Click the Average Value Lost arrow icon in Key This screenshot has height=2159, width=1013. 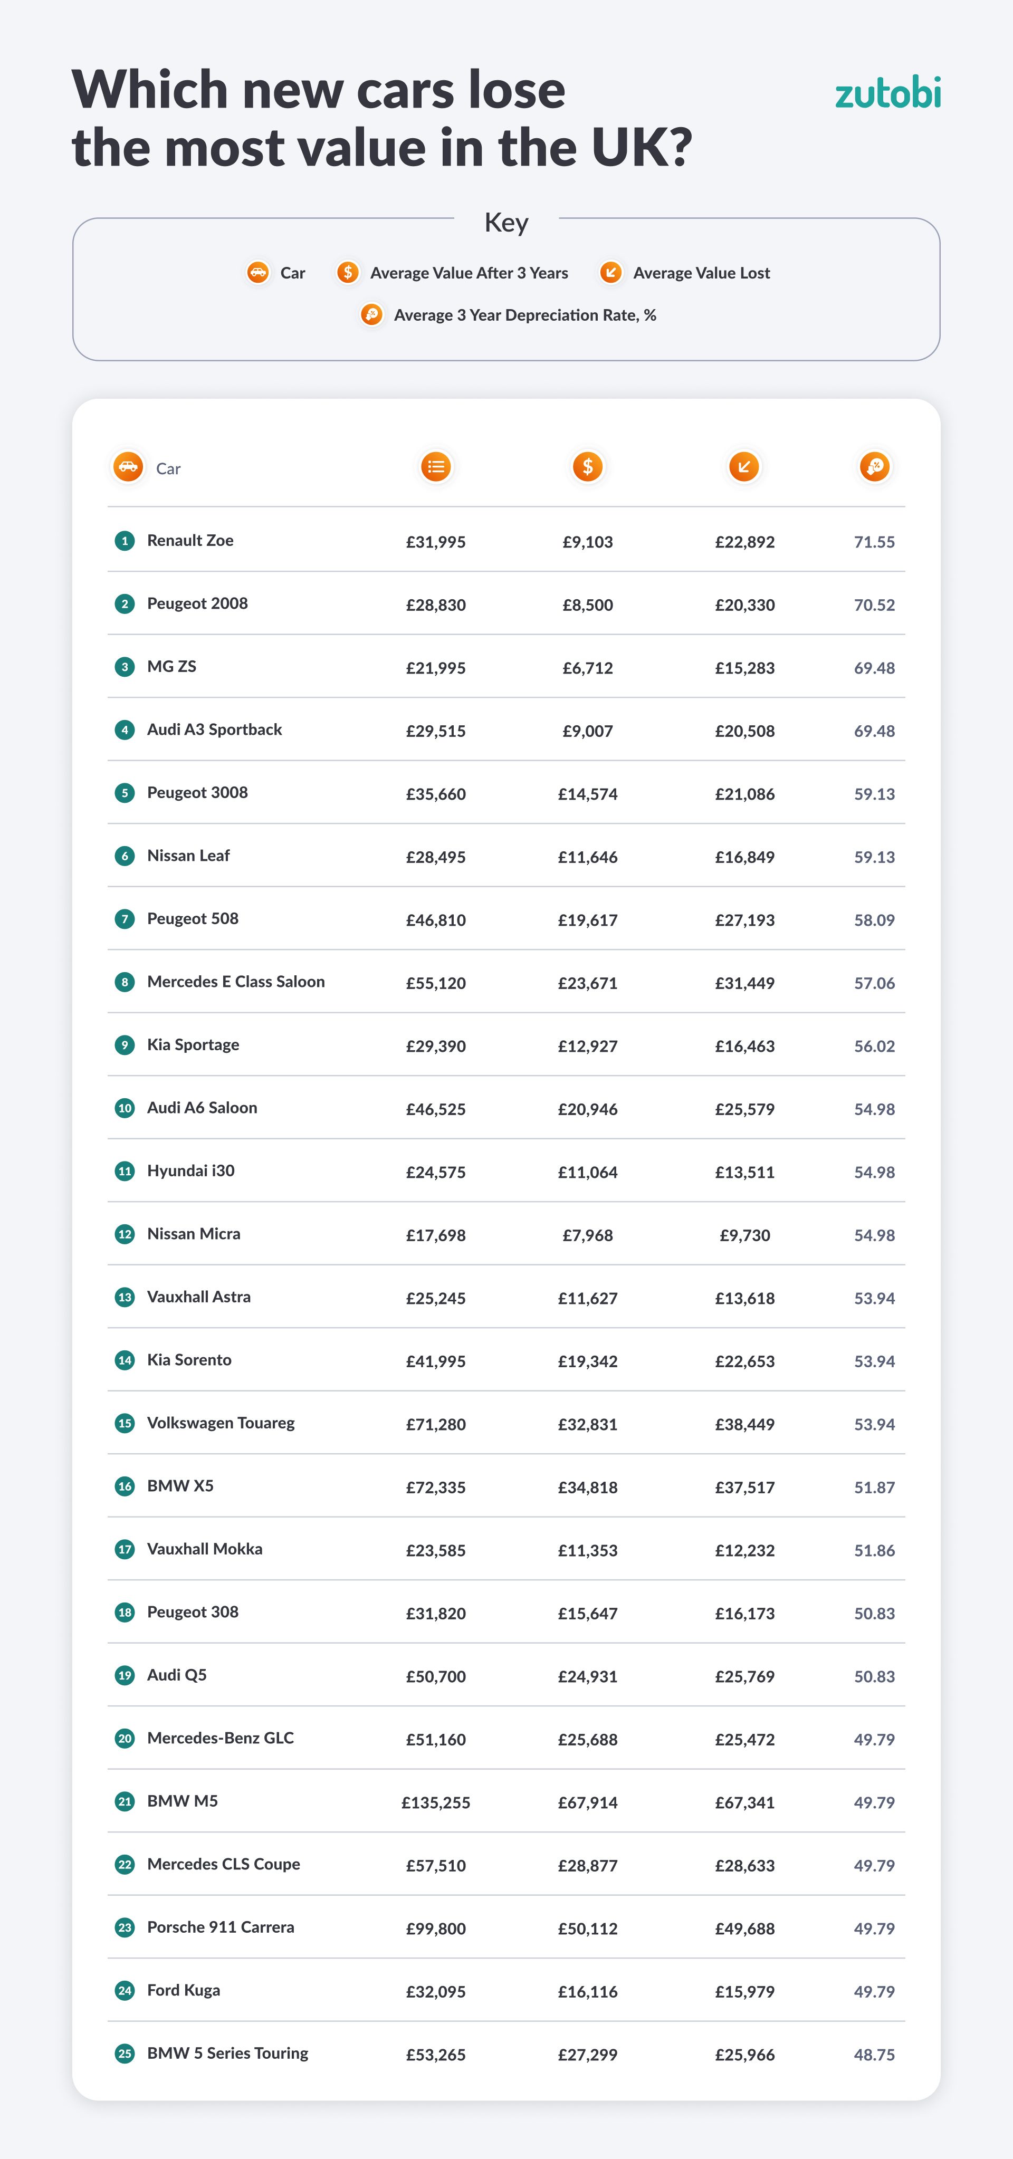pos(610,272)
